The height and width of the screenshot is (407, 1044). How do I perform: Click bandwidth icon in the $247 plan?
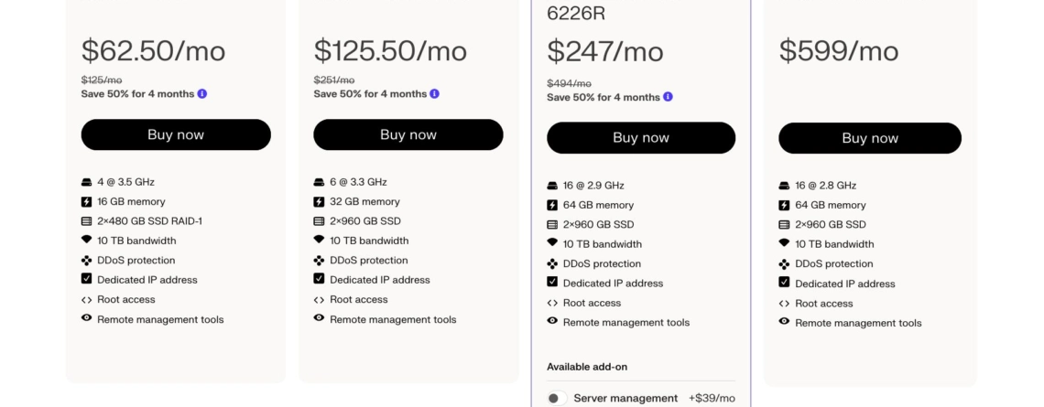552,243
